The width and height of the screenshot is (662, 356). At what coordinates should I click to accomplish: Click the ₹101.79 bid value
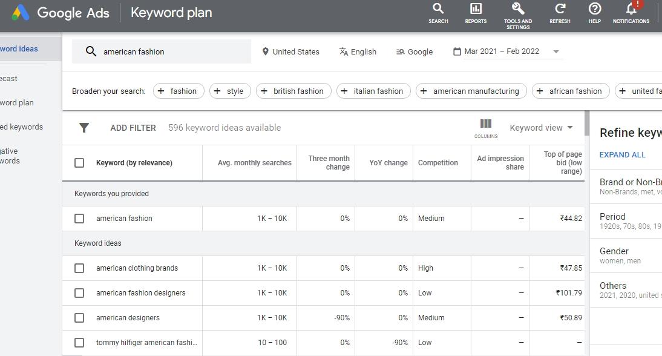click(569, 293)
